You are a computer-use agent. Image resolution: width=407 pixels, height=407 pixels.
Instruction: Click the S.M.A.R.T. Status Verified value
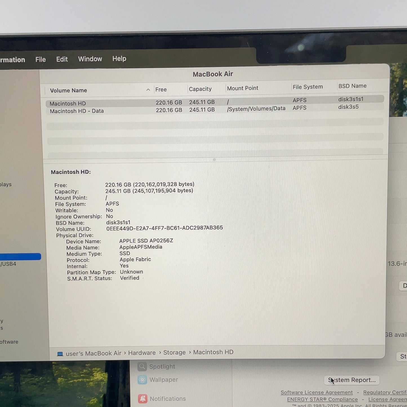click(130, 278)
